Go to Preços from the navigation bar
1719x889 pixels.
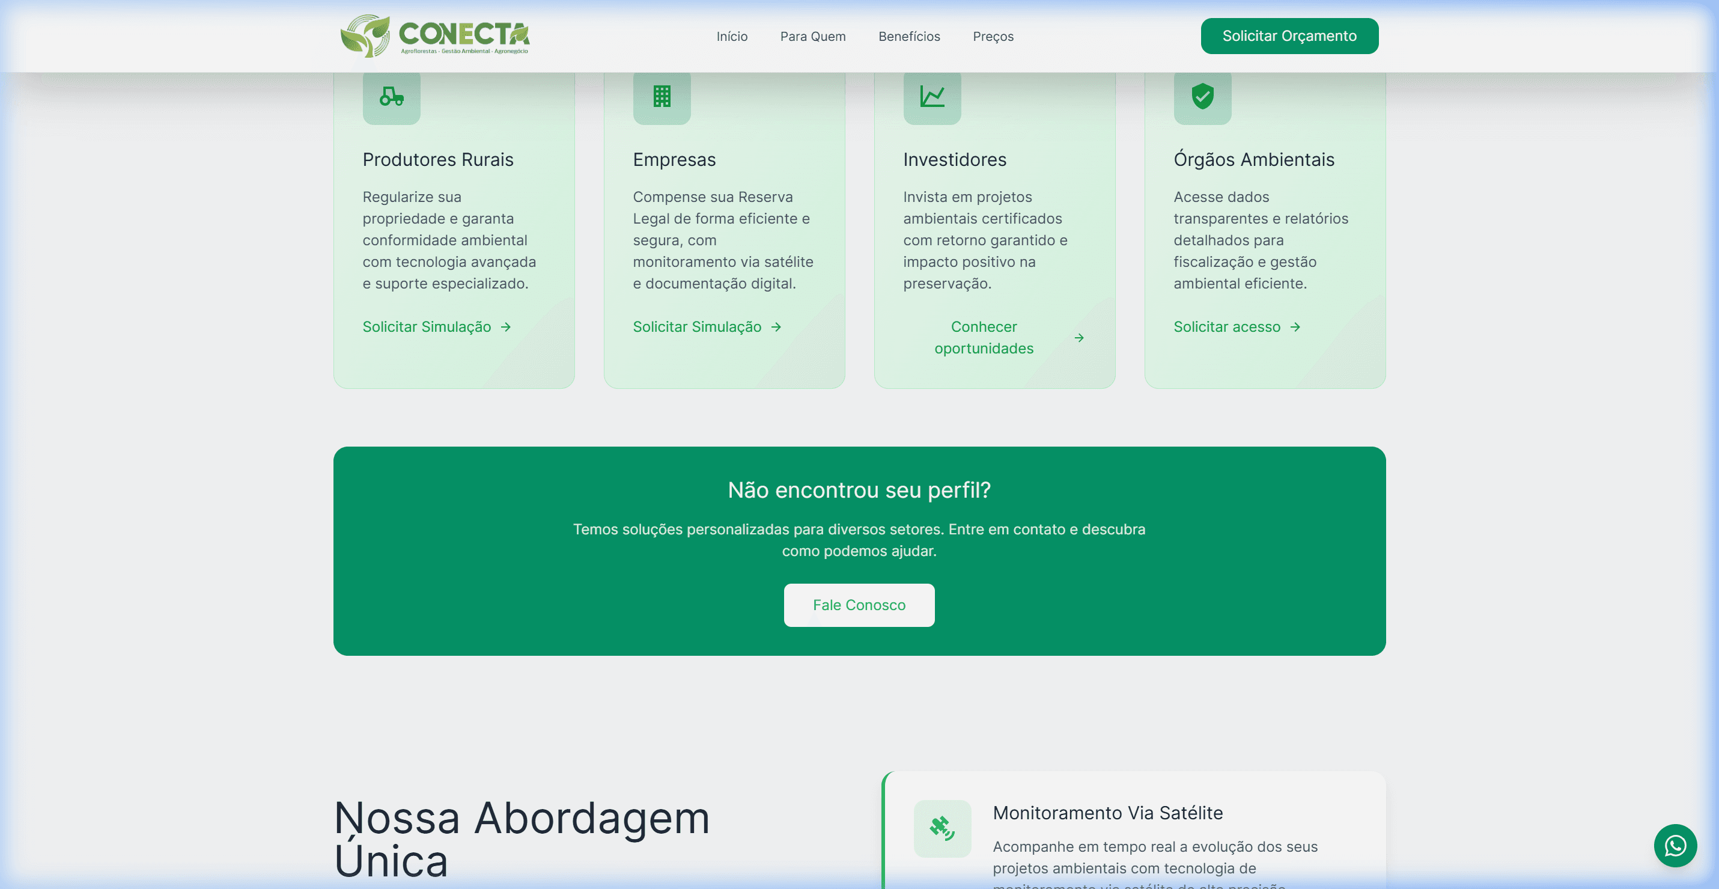tap(993, 36)
